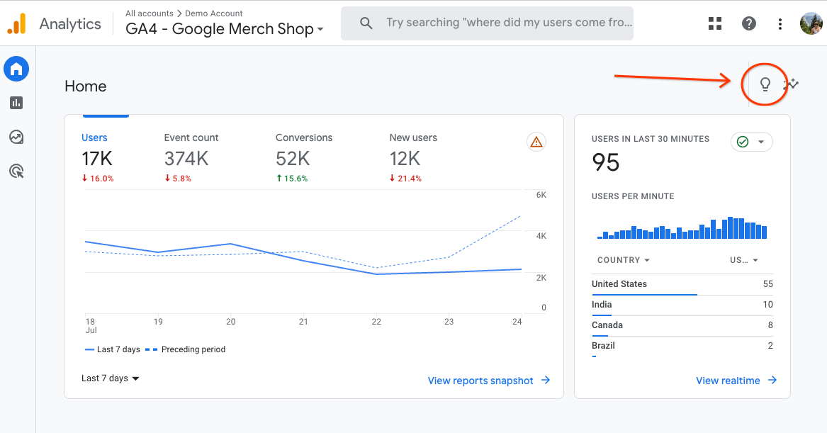Open the Last 7 days date range dropdown

click(111, 378)
